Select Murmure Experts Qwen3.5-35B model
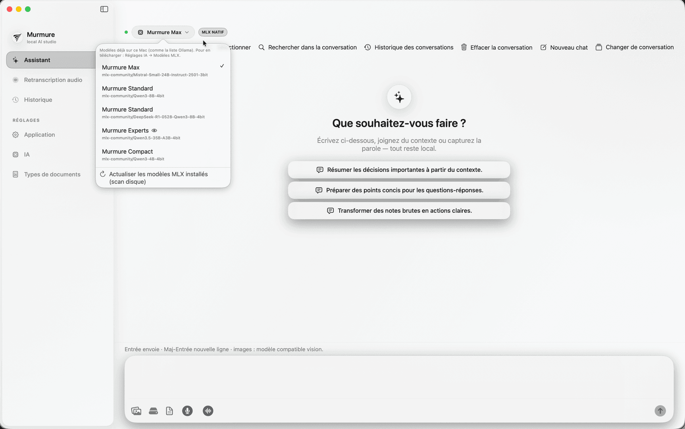 pos(163,134)
